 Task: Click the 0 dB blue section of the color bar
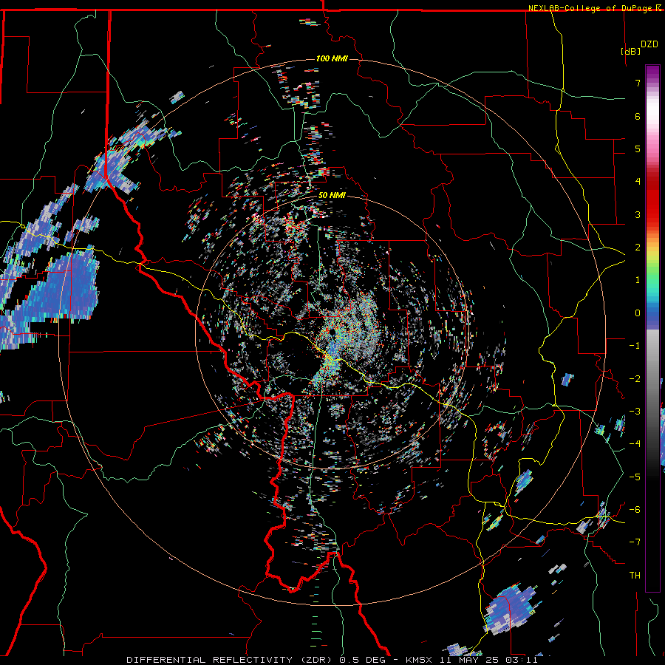click(652, 313)
